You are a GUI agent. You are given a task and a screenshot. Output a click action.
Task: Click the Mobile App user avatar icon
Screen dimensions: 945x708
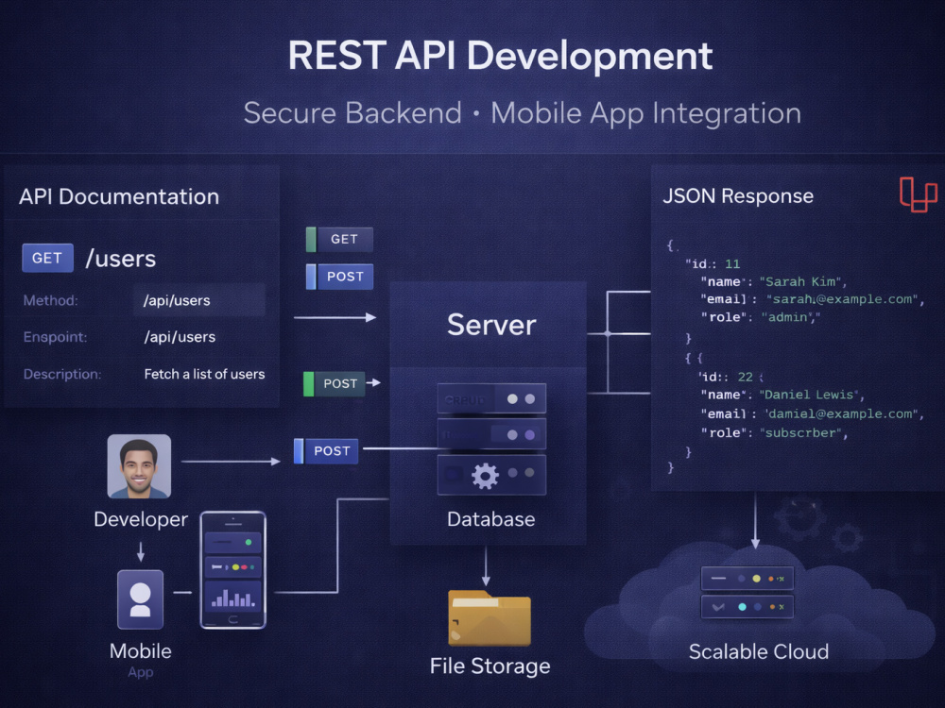(141, 599)
